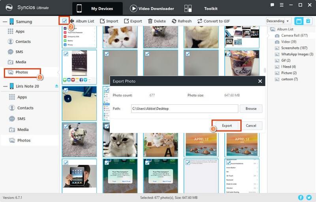Collapse the Lin's Note 20 tree
The width and height of the screenshot is (316, 202).
point(5,86)
